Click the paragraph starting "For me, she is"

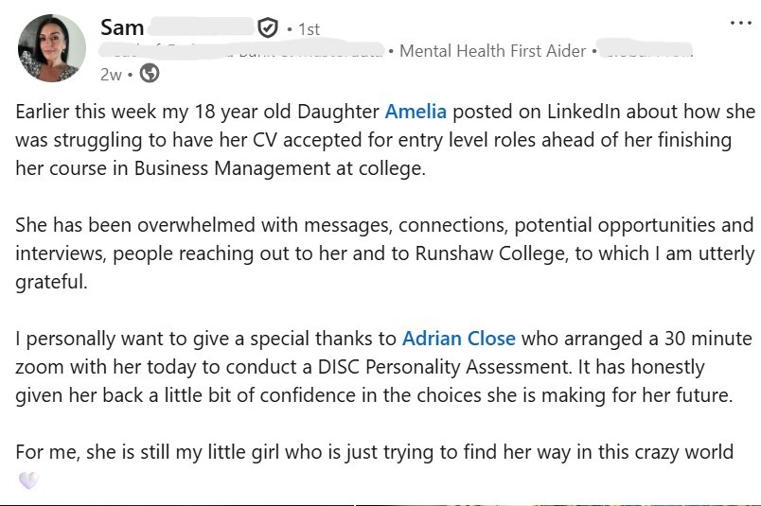coord(374,452)
